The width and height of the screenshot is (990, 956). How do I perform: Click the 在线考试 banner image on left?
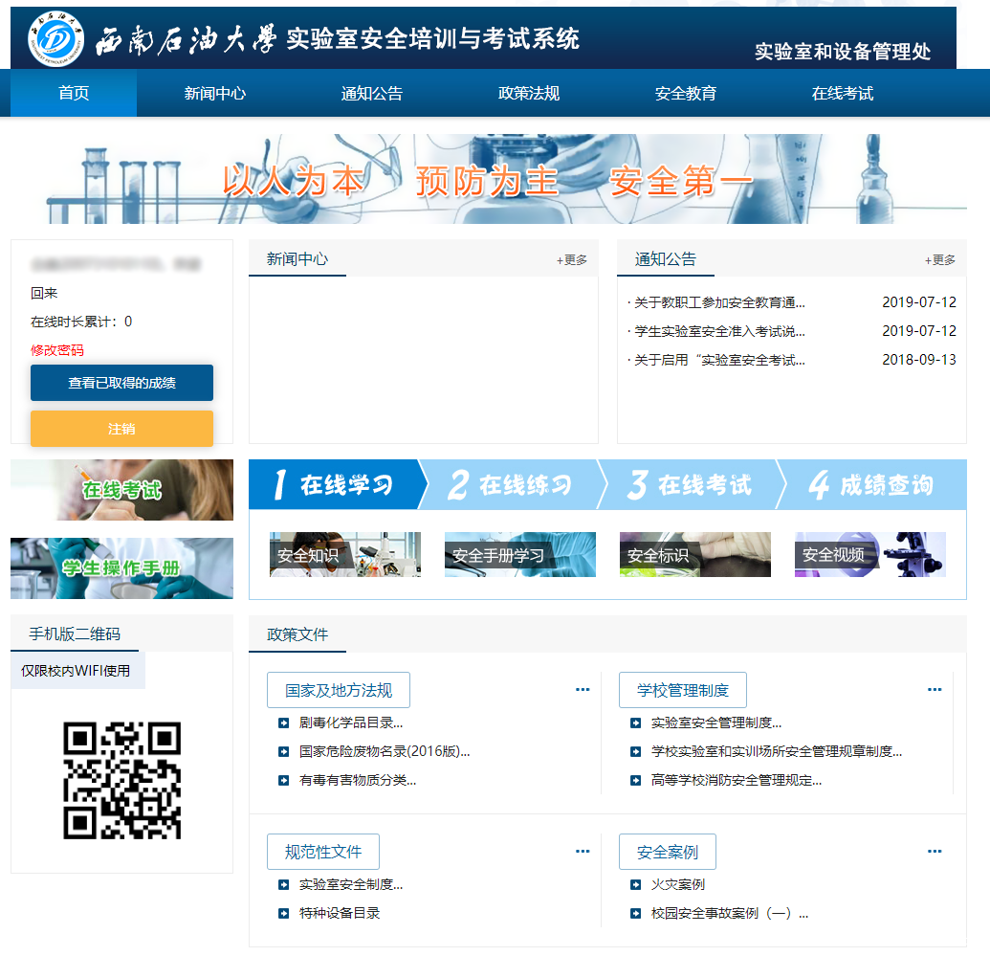click(x=121, y=490)
